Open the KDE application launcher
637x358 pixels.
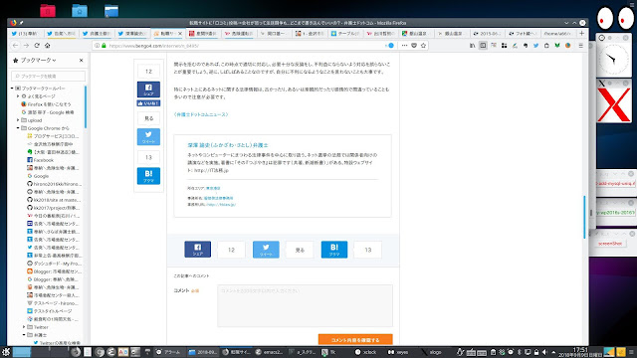[6, 352]
